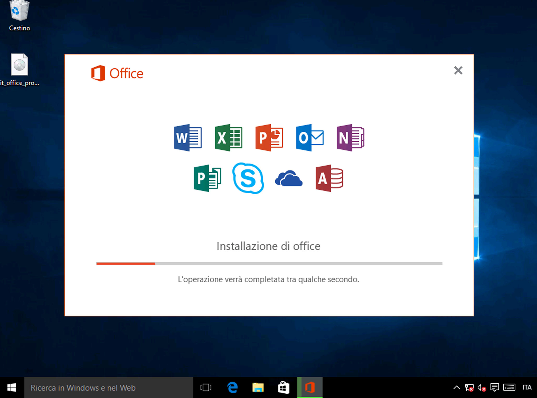
Task: Click the Access database icon
Action: coord(329,178)
